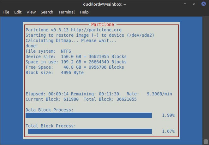This screenshot has height=145, width=209.
Task: Click the 'Block size: 4096 Byte' line
Action: (55, 72)
